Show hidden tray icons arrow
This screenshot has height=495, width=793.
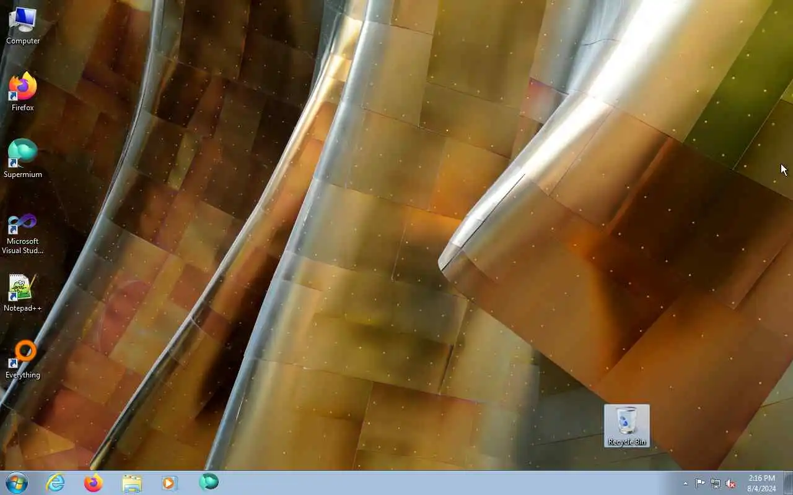tap(685, 483)
